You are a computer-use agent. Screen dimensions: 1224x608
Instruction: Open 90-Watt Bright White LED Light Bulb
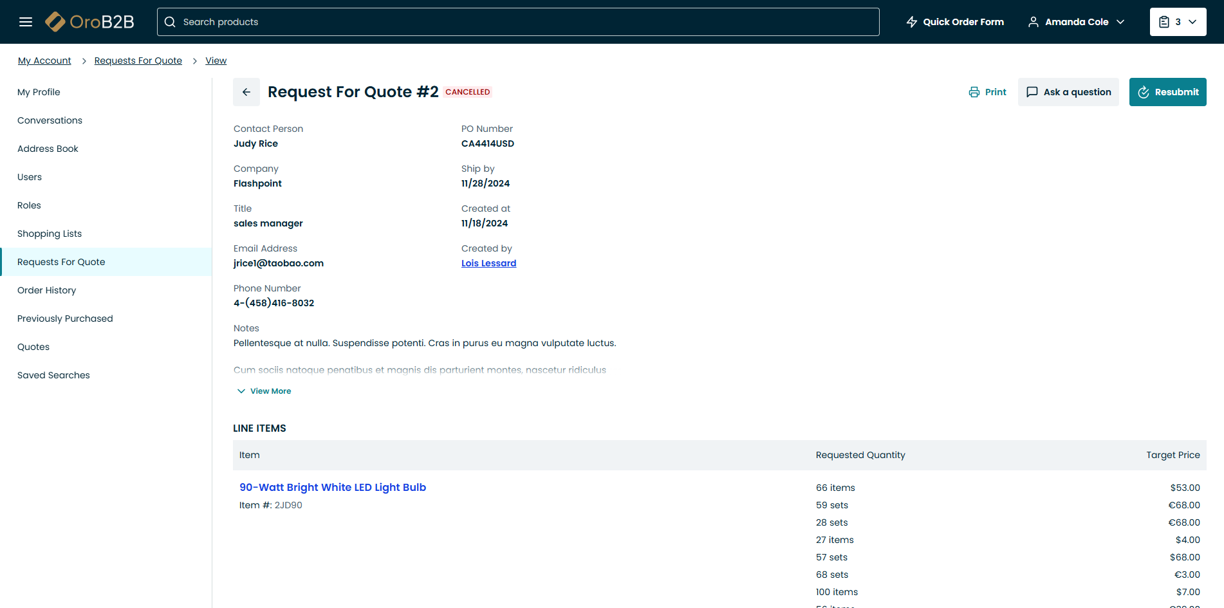(333, 488)
